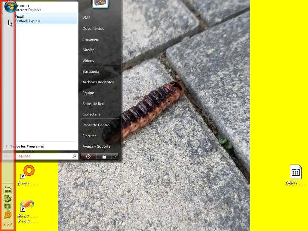The height and width of the screenshot is (231, 308).
Task: Launch the Ejecutar... dialog
Action: coord(90,136)
